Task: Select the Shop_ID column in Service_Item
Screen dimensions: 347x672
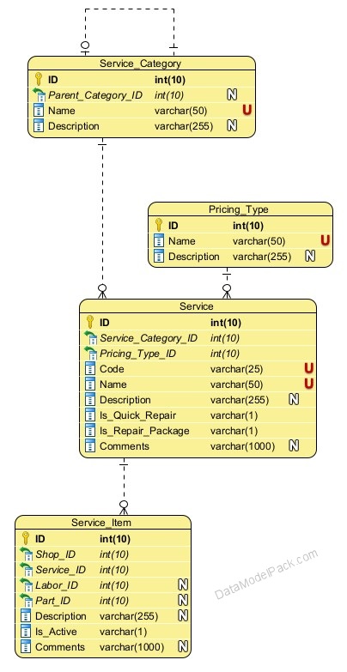Action: point(103,554)
